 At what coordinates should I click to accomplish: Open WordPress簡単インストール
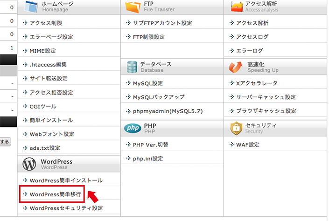pyautogui.click(x=66, y=181)
